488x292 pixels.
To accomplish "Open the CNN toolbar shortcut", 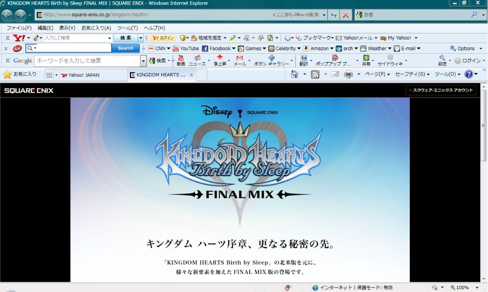I will (159, 48).
